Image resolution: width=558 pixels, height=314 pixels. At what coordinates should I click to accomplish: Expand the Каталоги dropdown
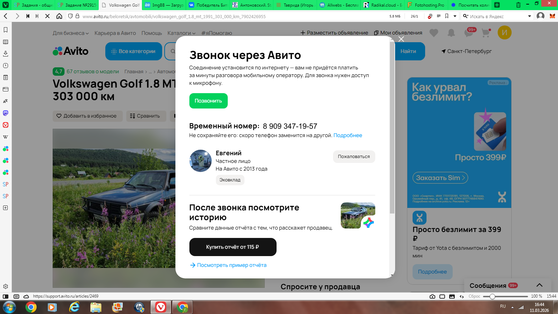click(181, 33)
